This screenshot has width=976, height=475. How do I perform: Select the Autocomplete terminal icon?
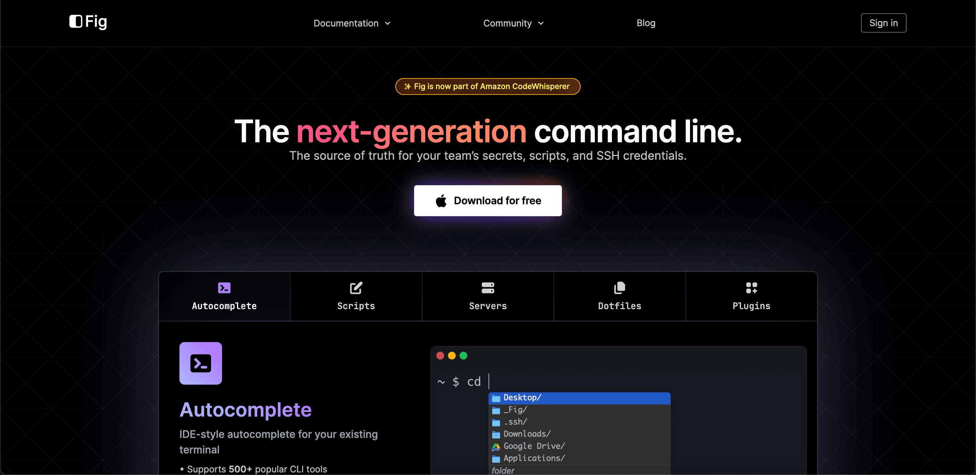[224, 288]
